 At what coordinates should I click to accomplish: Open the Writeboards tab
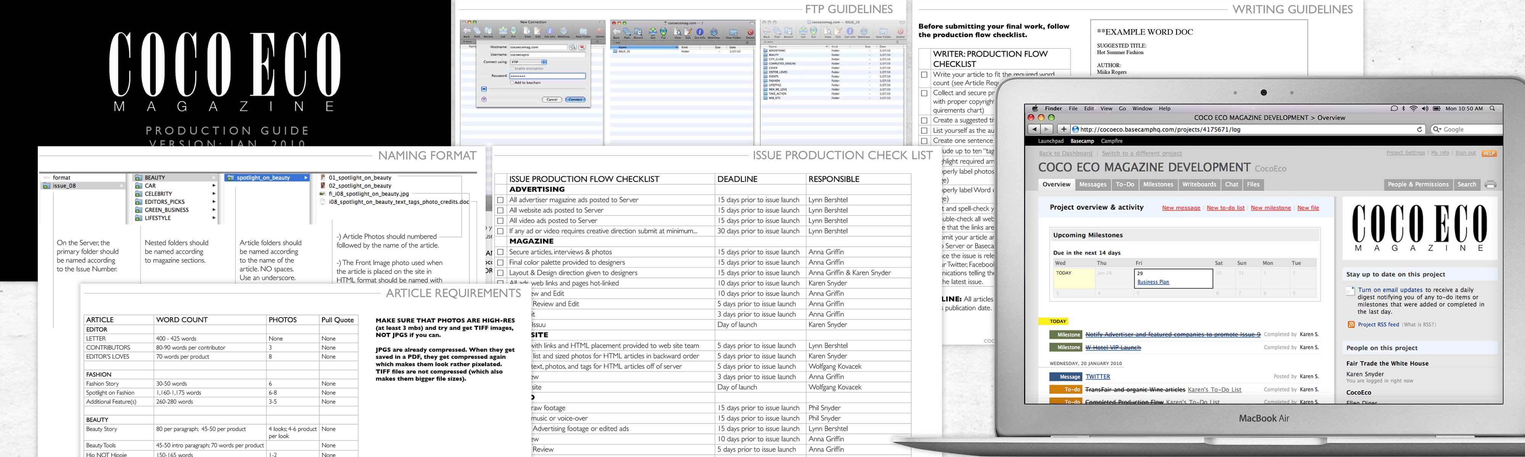1199,184
